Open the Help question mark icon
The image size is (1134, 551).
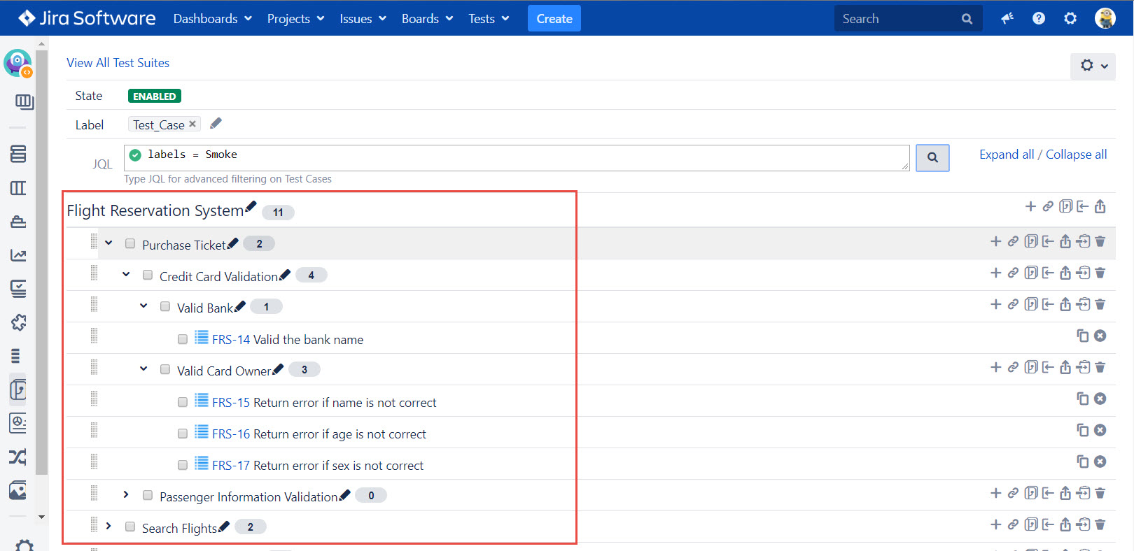click(x=1039, y=18)
